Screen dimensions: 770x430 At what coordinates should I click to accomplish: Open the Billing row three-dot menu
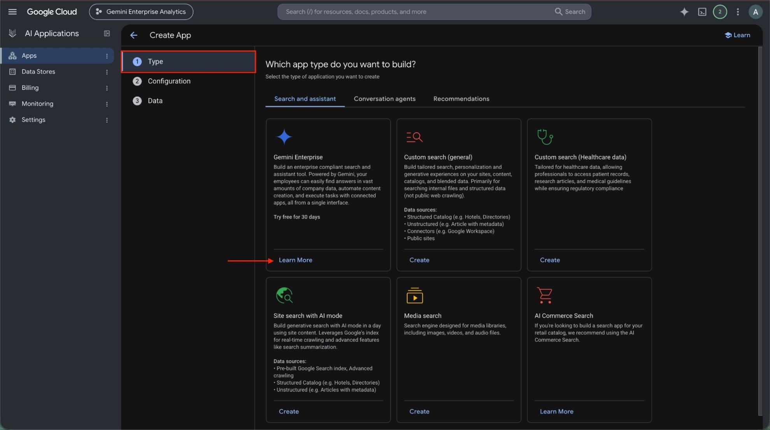pos(107,88)
